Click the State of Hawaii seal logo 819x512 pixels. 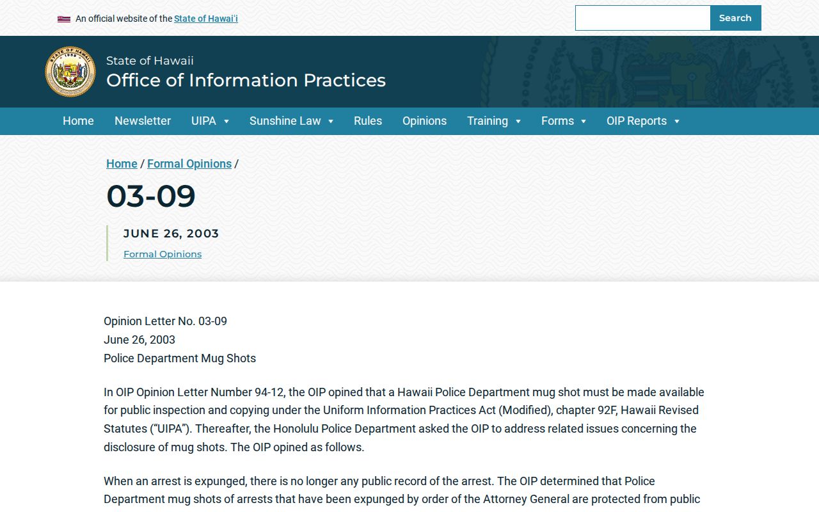point(70,72)
